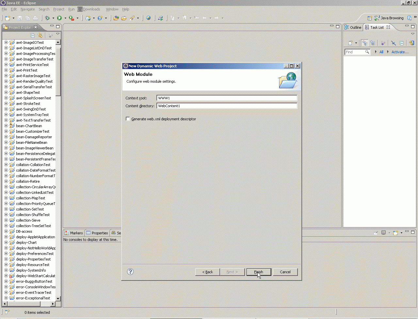Expand the DB-access project node

(x=6, y=231)
